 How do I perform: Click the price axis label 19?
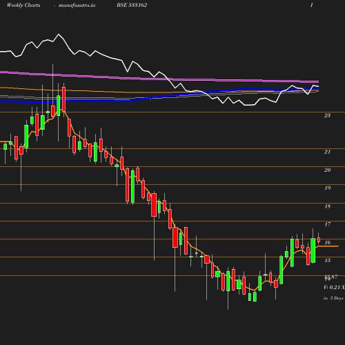(x=327, y=188)
